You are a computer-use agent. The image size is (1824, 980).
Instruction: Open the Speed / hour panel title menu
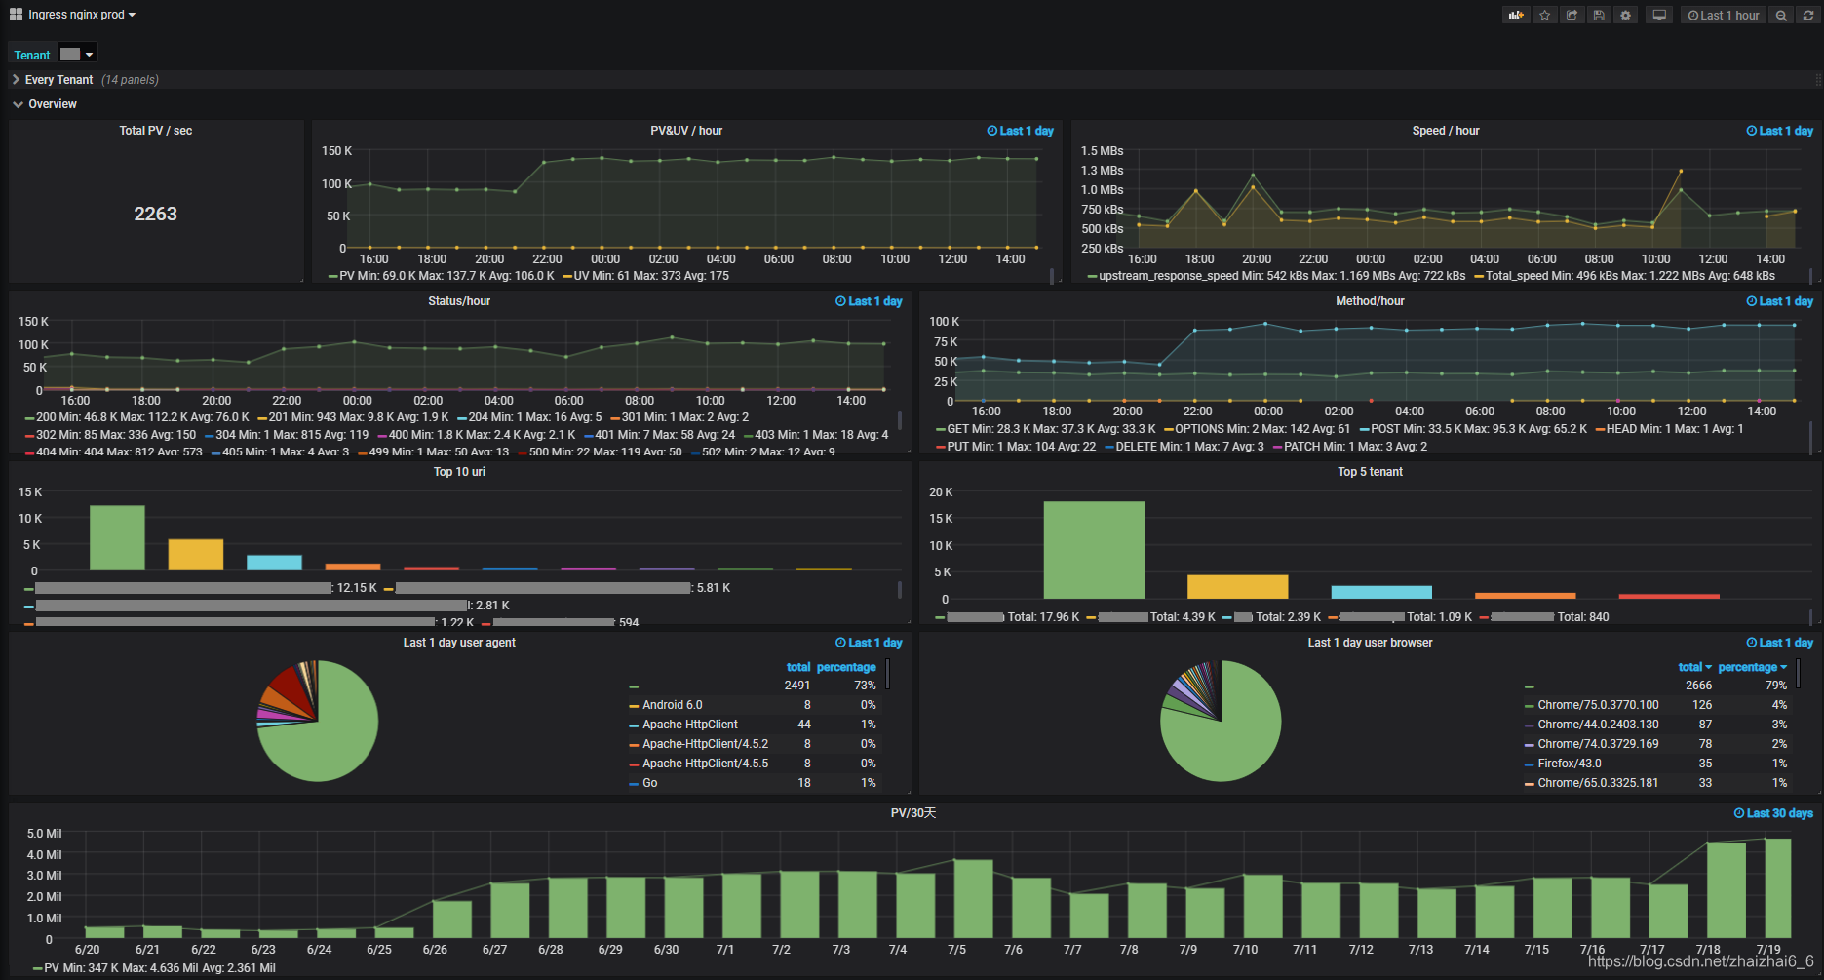pyautogui.click(x=1446, y=131)
